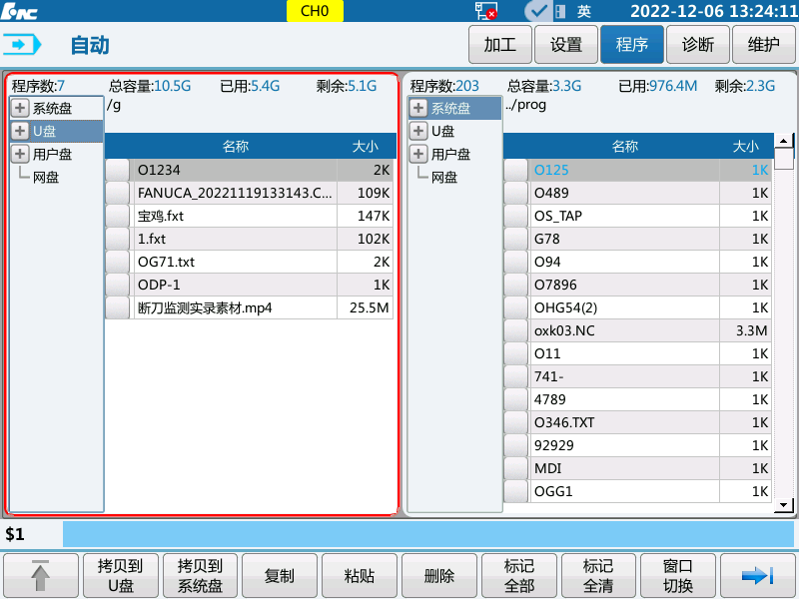Toggle the 英 language indicator
Image resolution: width=799 pixels, height=599 pixels.
tap(584, 11)
